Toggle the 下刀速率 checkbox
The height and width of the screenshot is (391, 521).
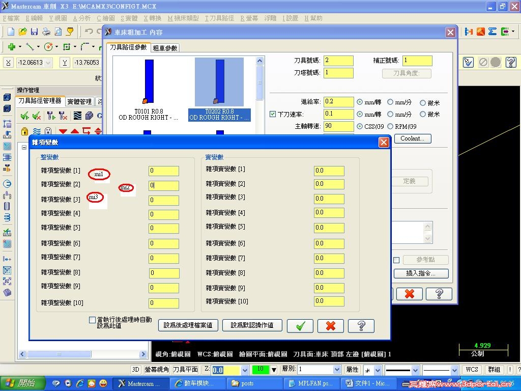273,114
